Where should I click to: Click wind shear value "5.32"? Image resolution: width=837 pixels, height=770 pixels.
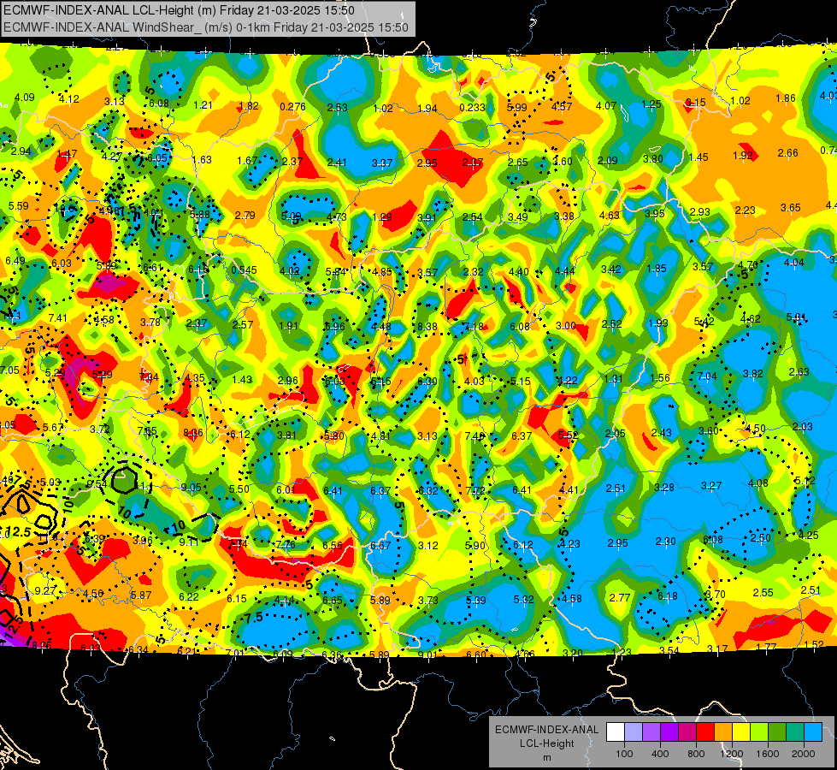(x=523, y=600)
